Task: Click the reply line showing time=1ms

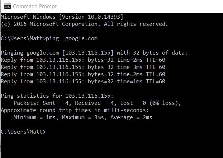Action: (83, 82)
